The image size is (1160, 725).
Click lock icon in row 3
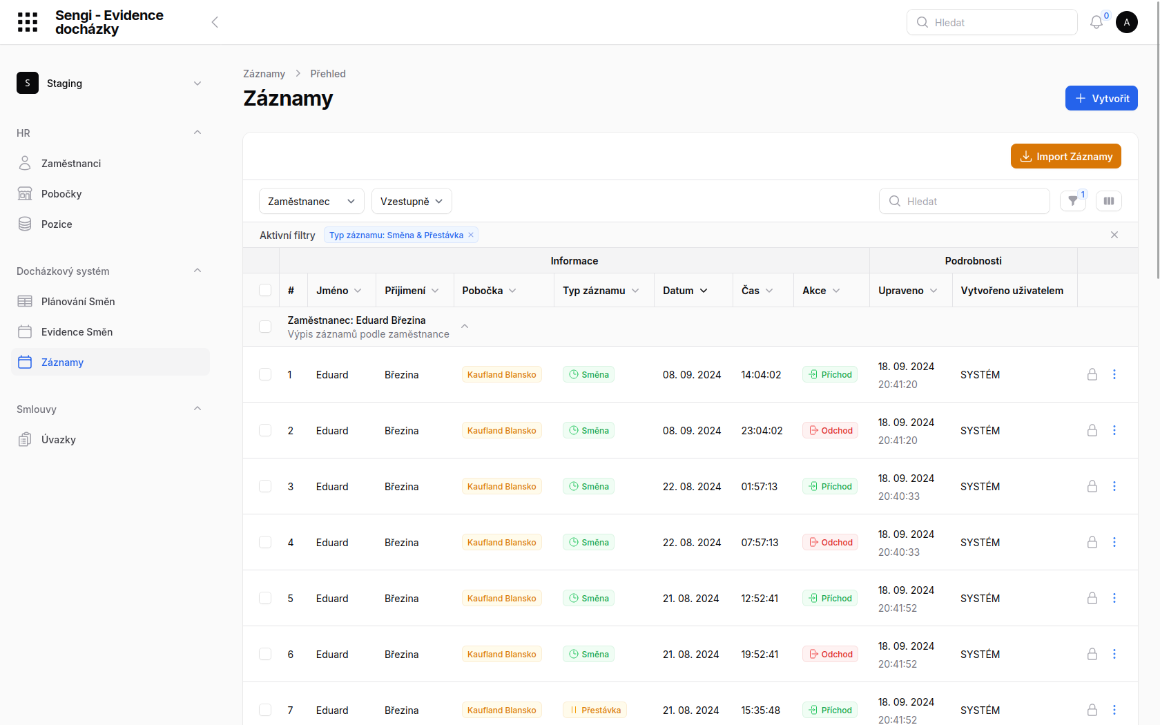coord(1092,486)
